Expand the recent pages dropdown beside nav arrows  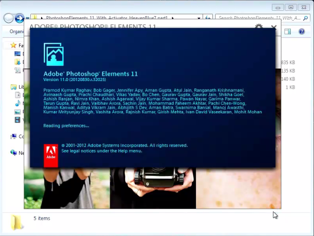27,18
